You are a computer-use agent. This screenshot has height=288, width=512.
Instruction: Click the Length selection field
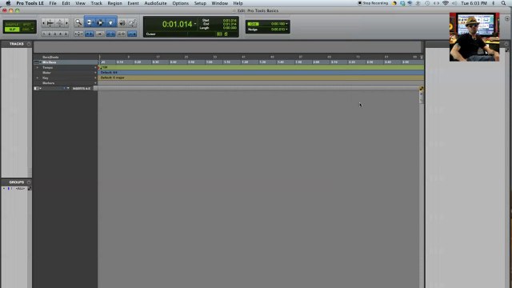pyautogui.click(x=230, y=28)
